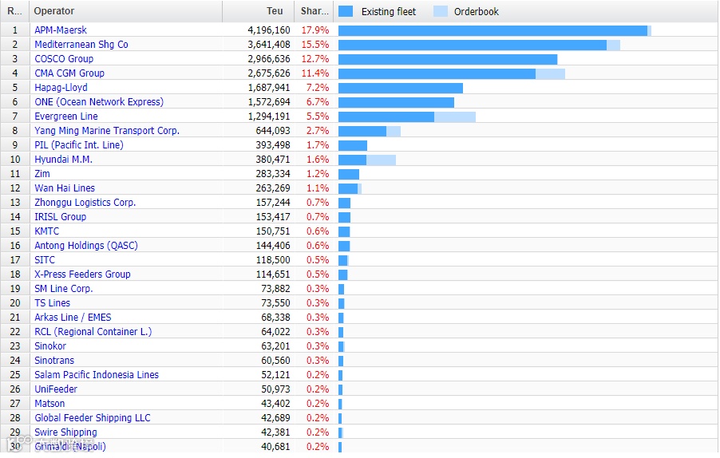The width and height of the screenshot is (720, 458).
Task: Select Teu value 73,882
Action: pyautogui.click(x=275, y=289)
